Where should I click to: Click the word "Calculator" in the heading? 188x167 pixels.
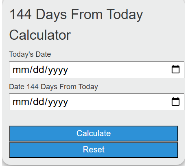pos(40,35)
